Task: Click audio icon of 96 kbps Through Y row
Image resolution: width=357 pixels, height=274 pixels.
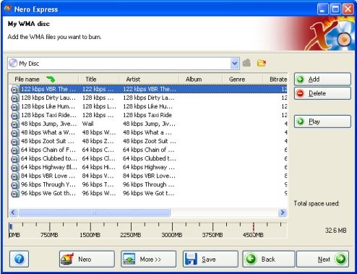Action: [15, 185]
